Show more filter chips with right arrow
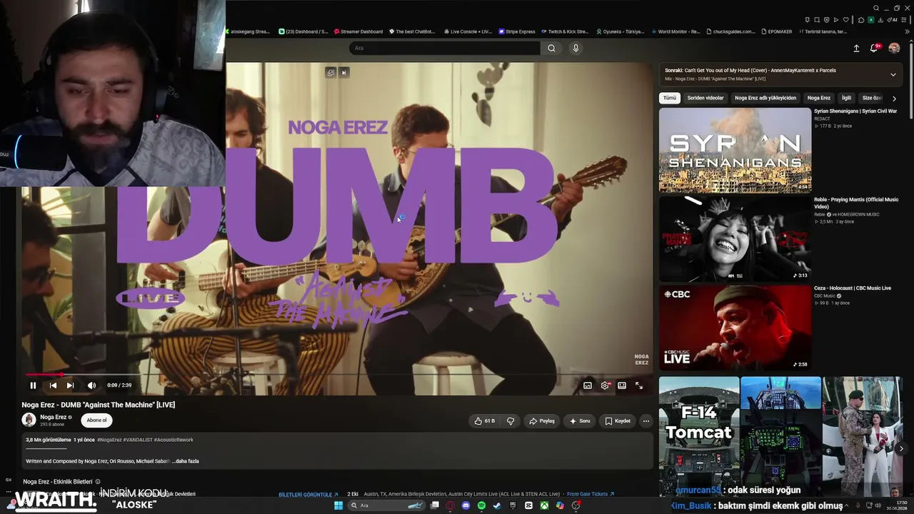Screen dimensions: 914x514 click(894, 99)
